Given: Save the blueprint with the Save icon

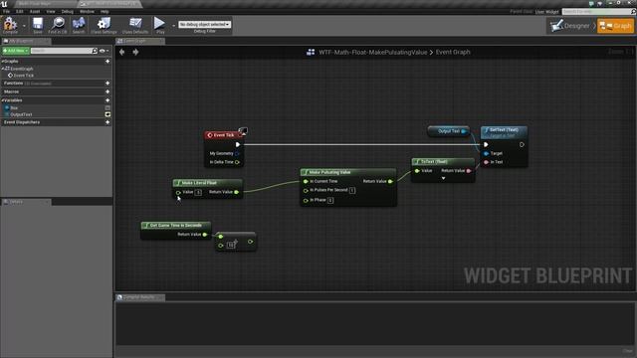Looking at the screenshot, I should point(38,25).
